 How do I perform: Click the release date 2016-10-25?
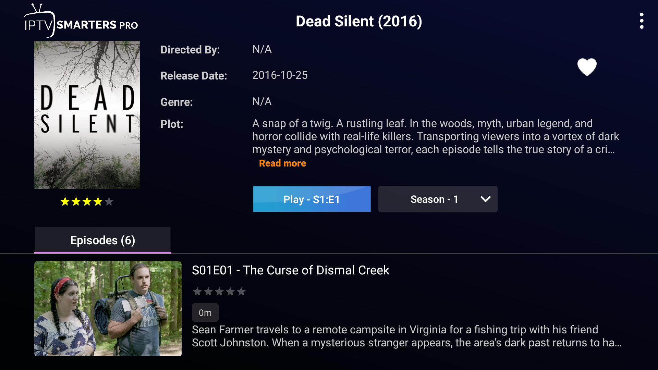click(x=280, y=75)
